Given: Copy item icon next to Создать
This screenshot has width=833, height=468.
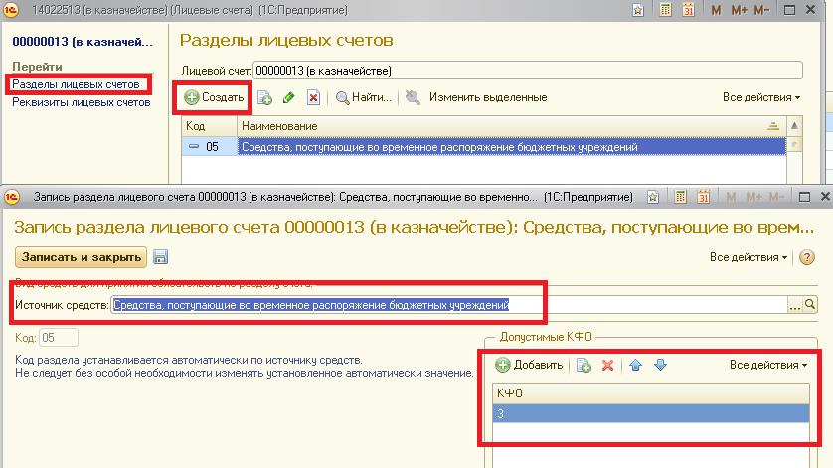Looking at the screenshot, I should [264, 97].
